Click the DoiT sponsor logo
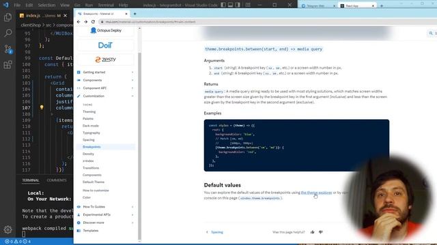Viewport: 437px width, 245px height. coord(105,46)
